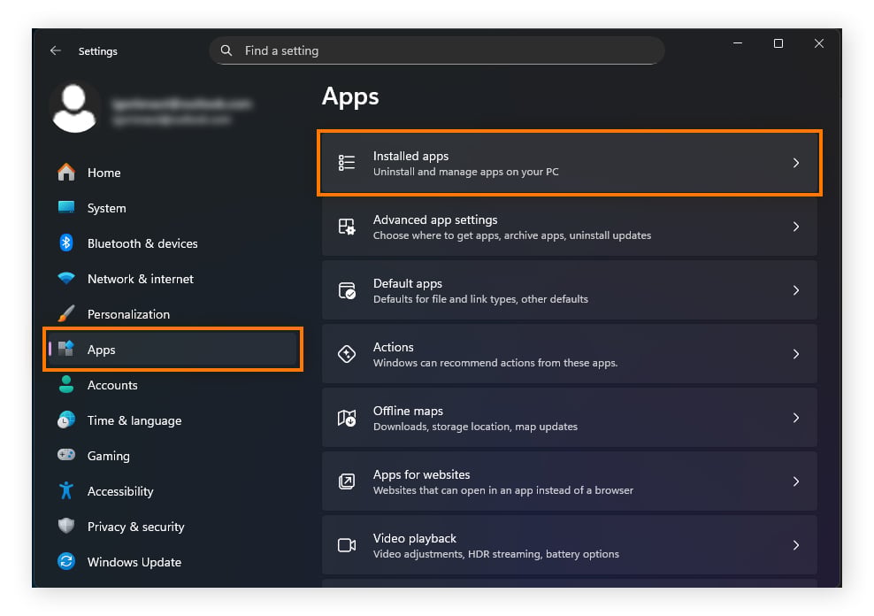This screenshot has height=616, width=874.
Task: Click 'Uninstall and manage apps on your PC' text
Action: coord(466,172)
